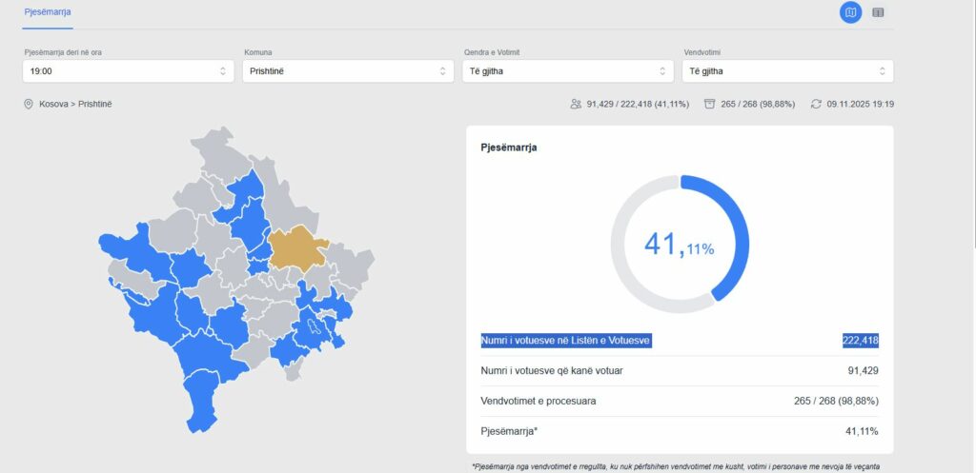Click the blue southernmost municipality on the map
This screenshot has height=473, width=976.
point(200,409)
